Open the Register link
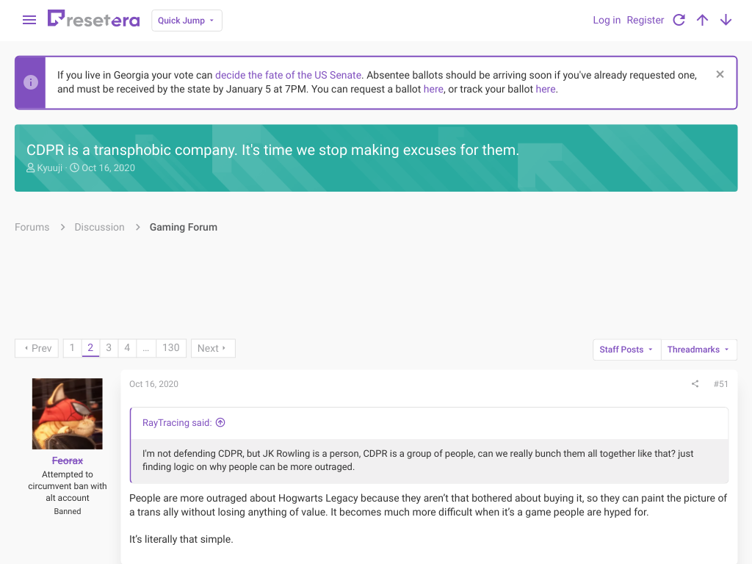The height and width of the screenshot is (564, 752). pos(645,20)
